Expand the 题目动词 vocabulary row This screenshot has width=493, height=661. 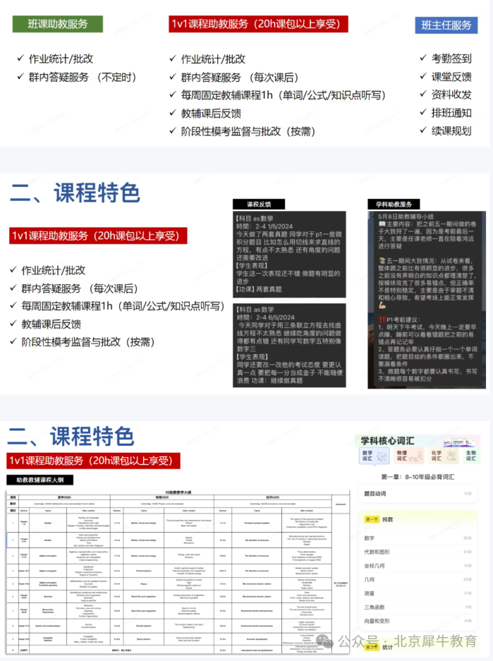(417, 494)
